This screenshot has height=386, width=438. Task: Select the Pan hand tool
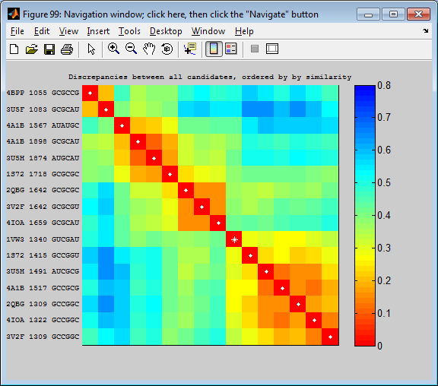pos(149,49)
